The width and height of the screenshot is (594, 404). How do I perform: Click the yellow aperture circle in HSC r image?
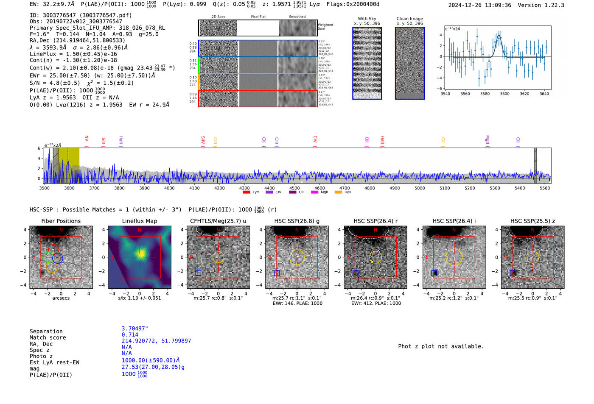(x=375, y=257)
